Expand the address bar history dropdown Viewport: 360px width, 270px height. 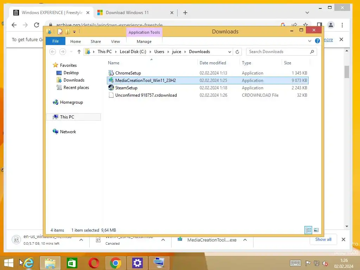click(229, 52)
